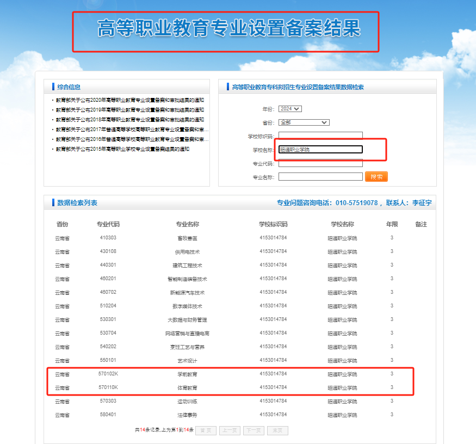Viewport: 476px width, 444px height.
Task: Expand the 省份 province dropdown
Action: [304, 122]
